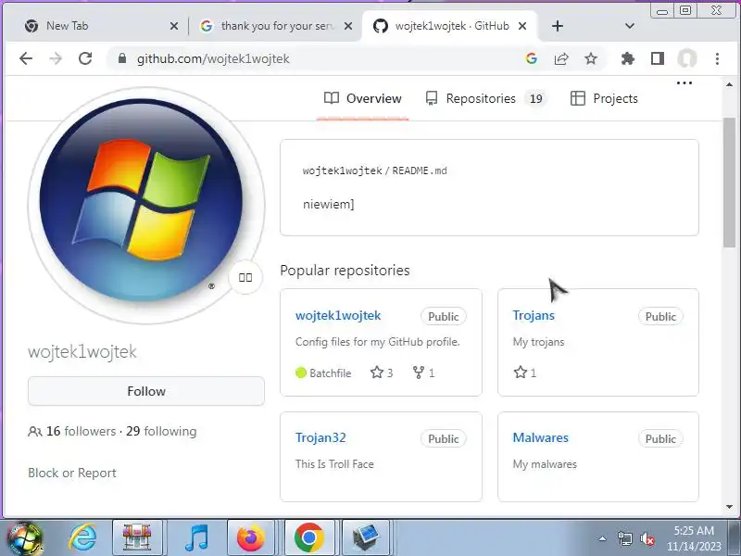Launch Firefox from taskbar

(250, 538)
